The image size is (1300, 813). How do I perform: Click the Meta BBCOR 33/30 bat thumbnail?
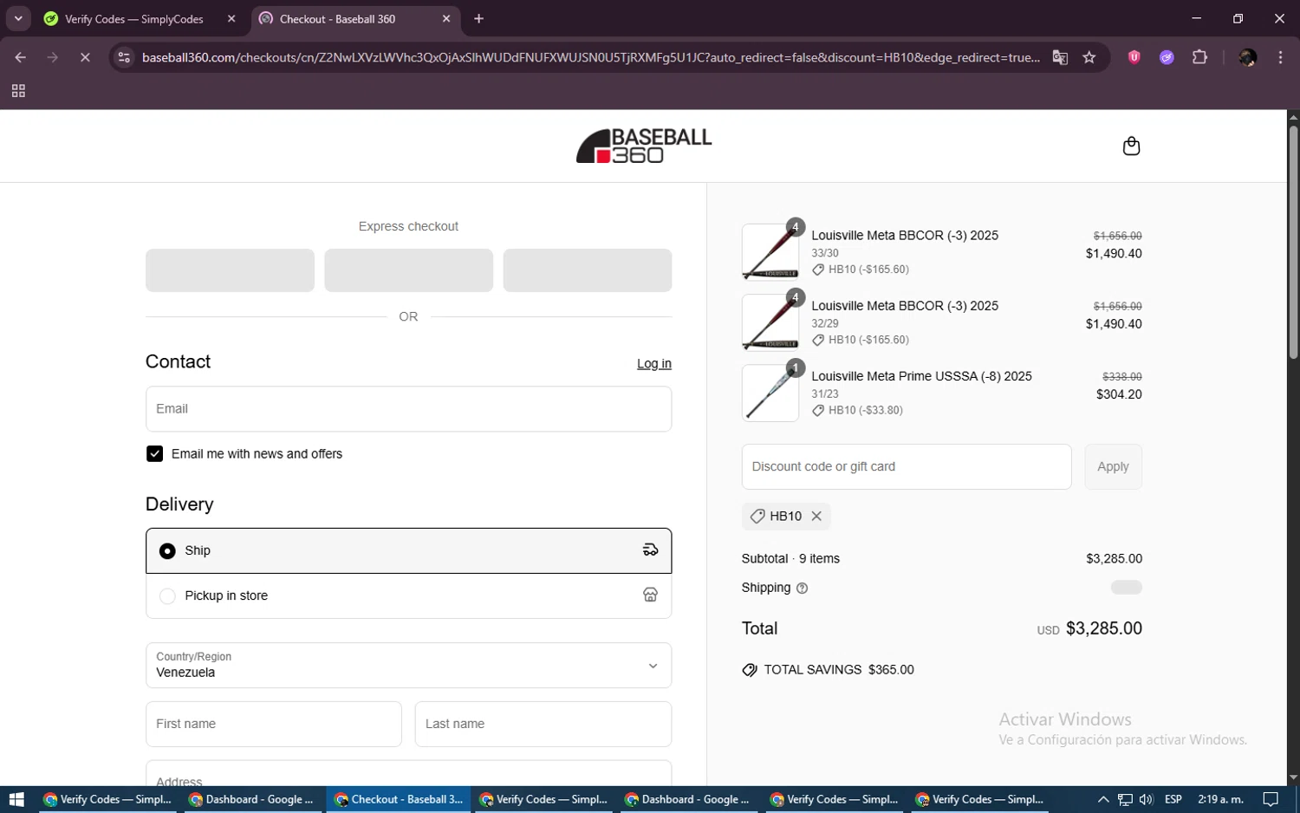(770, 252)
